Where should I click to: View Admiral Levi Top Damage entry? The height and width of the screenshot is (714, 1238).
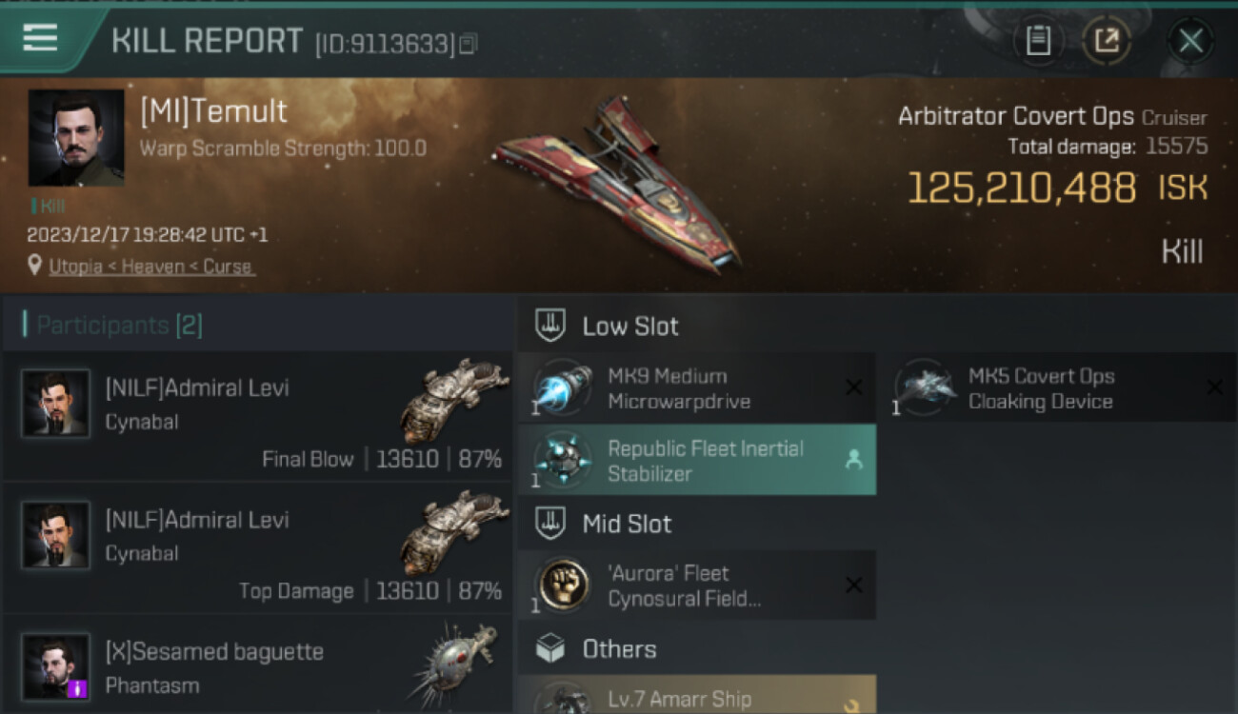257,548
